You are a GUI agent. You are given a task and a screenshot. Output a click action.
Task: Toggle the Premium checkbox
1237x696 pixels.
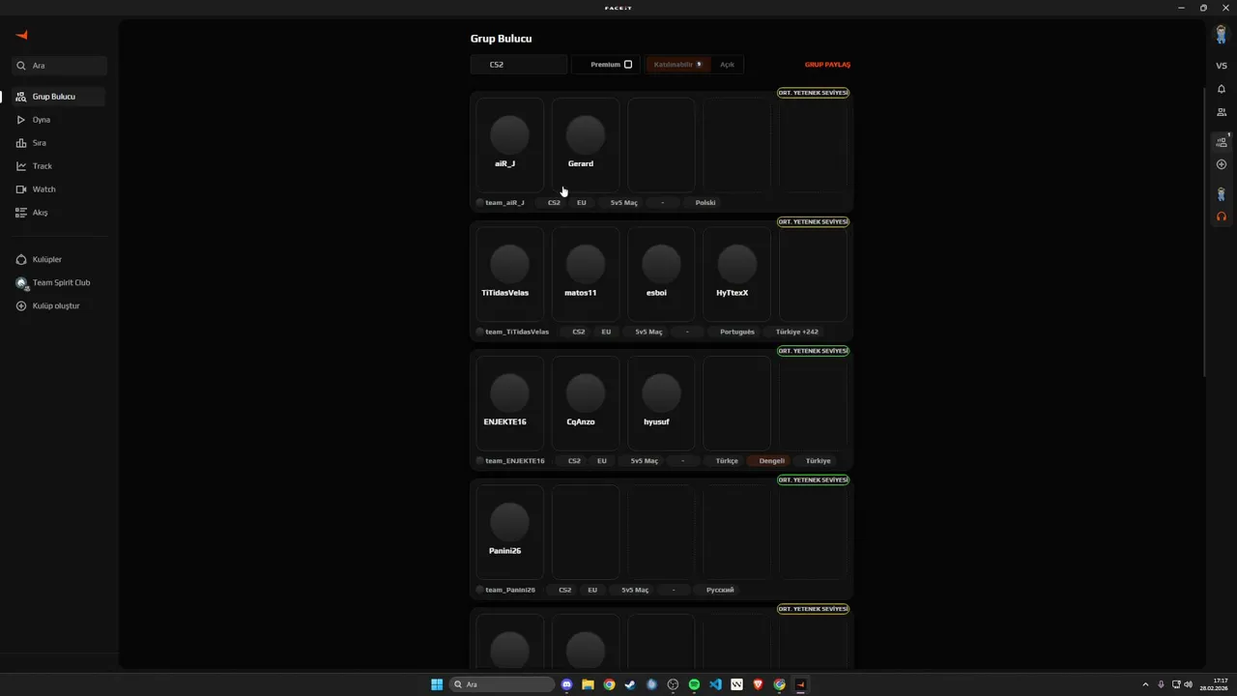(x=628, y=65)
